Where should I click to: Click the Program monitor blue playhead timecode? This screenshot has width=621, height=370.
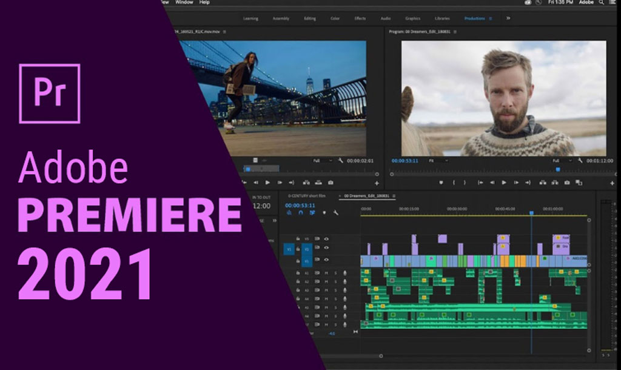coord(403,161)
